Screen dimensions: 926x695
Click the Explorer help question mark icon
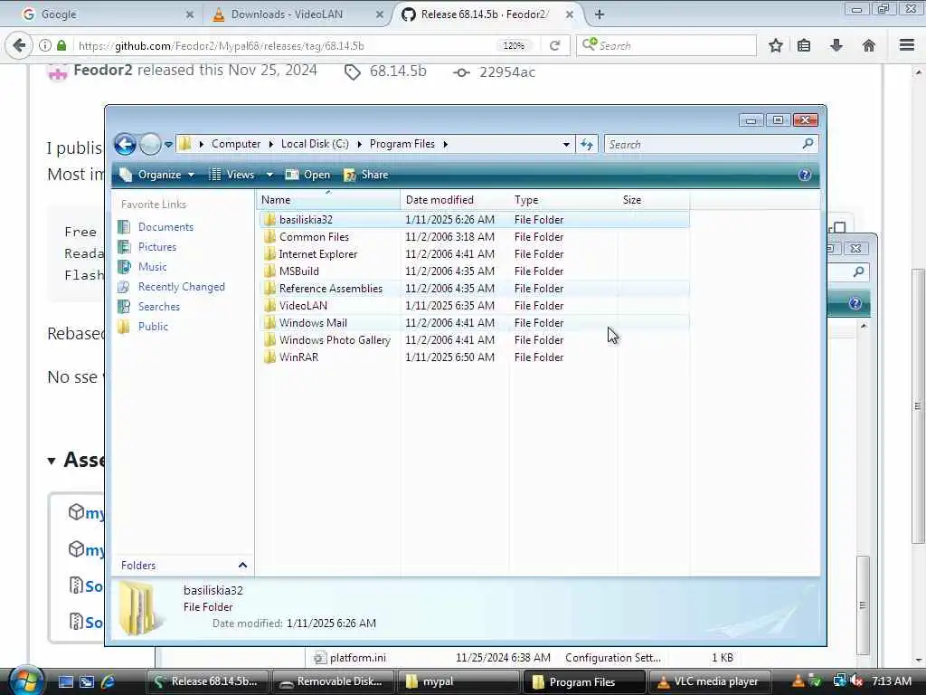(804, 175)
